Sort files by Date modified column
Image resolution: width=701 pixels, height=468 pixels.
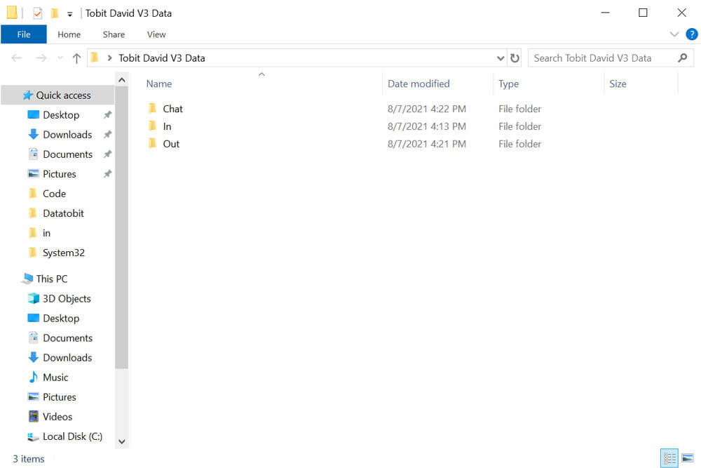pyautogui.click(x=418, y=83)
